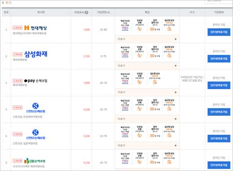Click 보장성보험 hand icon in 삼성화재 row
This screenshot has width=233, height=171.
(139, 55)
